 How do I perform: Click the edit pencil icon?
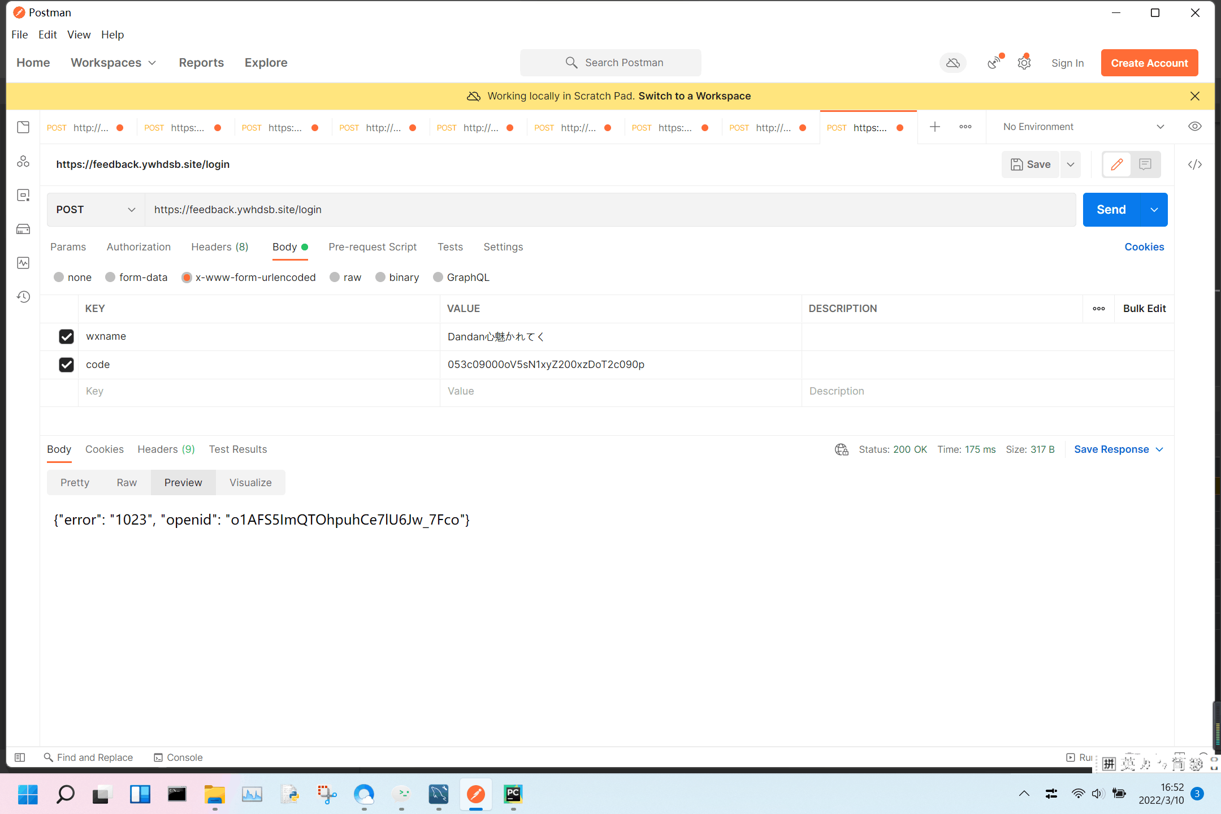pos(1117,164)
